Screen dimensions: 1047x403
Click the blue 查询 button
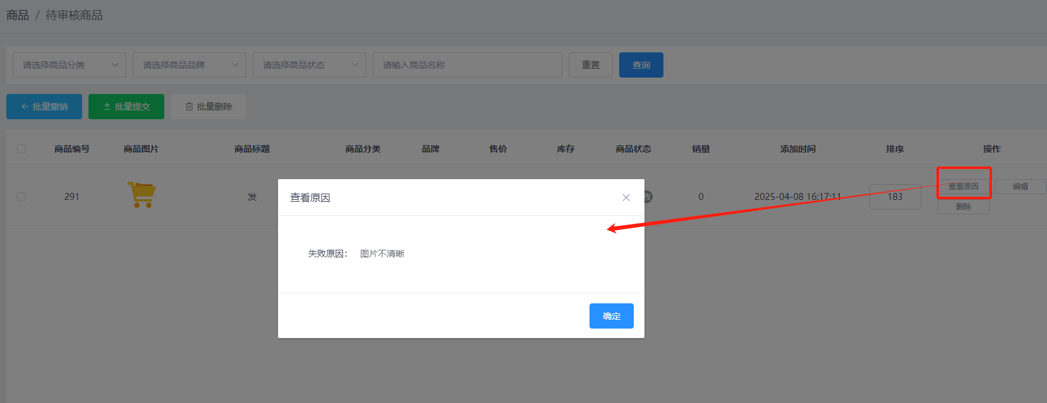pyautogui.click(x=641, y=65)
